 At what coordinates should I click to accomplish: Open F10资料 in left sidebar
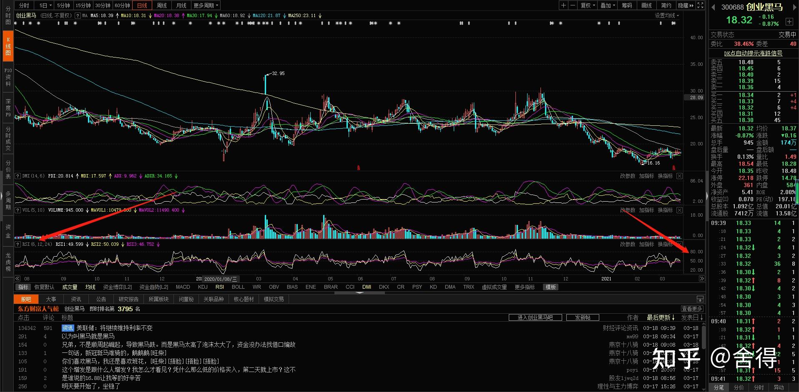tap(8, 77)
